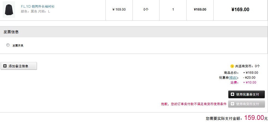This screenshot has width=268, height=122.
Task: Click the bold ¥169.00 row total
Action: point(240,10)
